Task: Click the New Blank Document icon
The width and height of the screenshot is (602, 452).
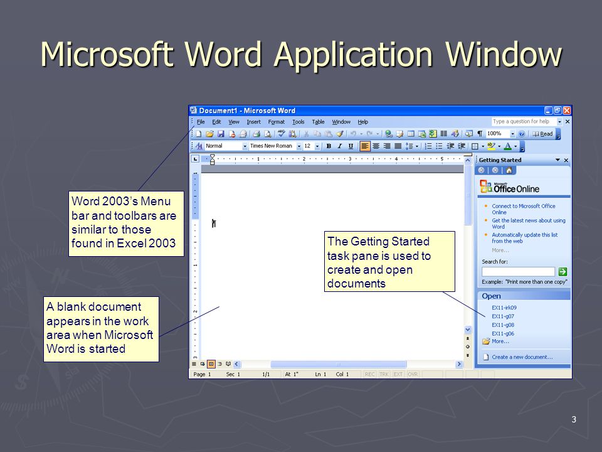Action: (x=199, y=134)
